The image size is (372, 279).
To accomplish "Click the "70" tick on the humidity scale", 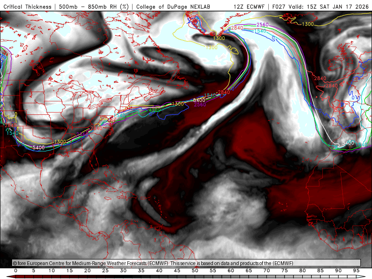I will [266, 271].
